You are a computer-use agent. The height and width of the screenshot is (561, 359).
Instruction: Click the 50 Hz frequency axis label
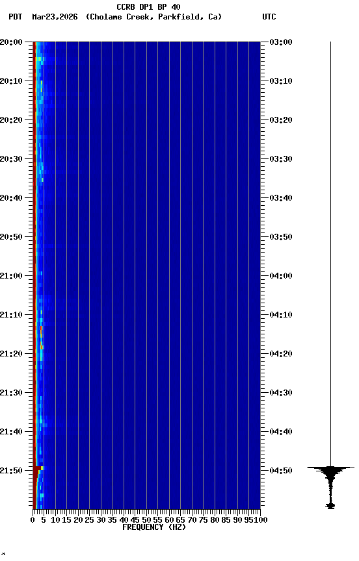coord(146,521)
